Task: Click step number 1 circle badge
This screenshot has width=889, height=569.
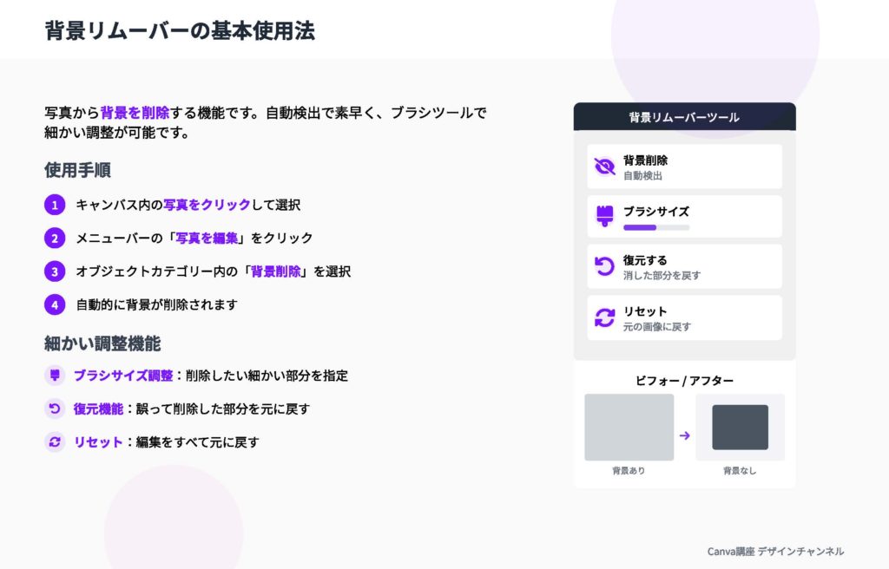Action: [x=55, y=205]
